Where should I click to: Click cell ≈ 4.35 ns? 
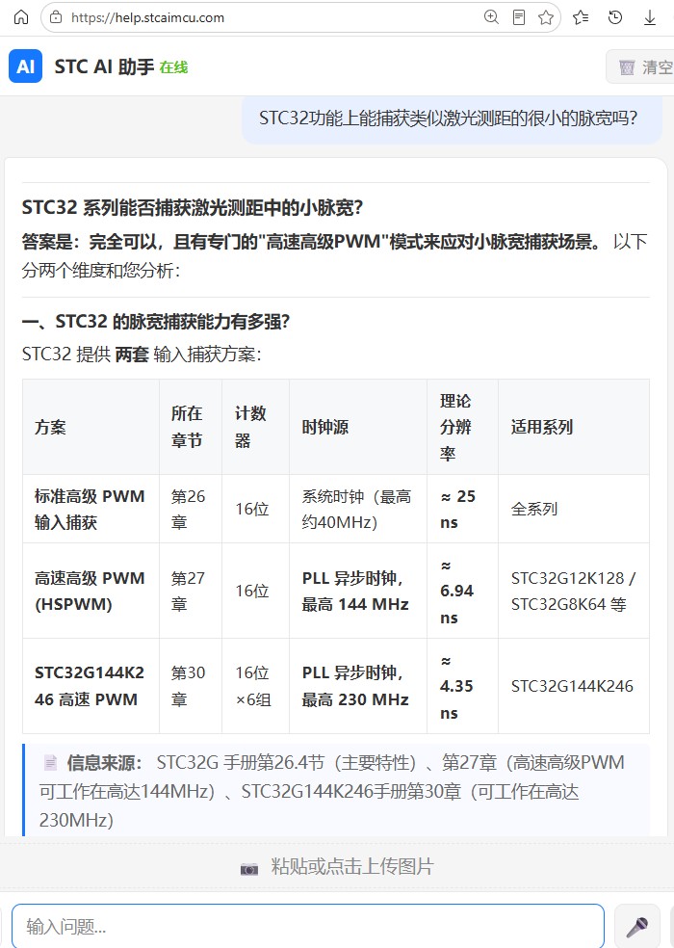click(x=462, y=686)
